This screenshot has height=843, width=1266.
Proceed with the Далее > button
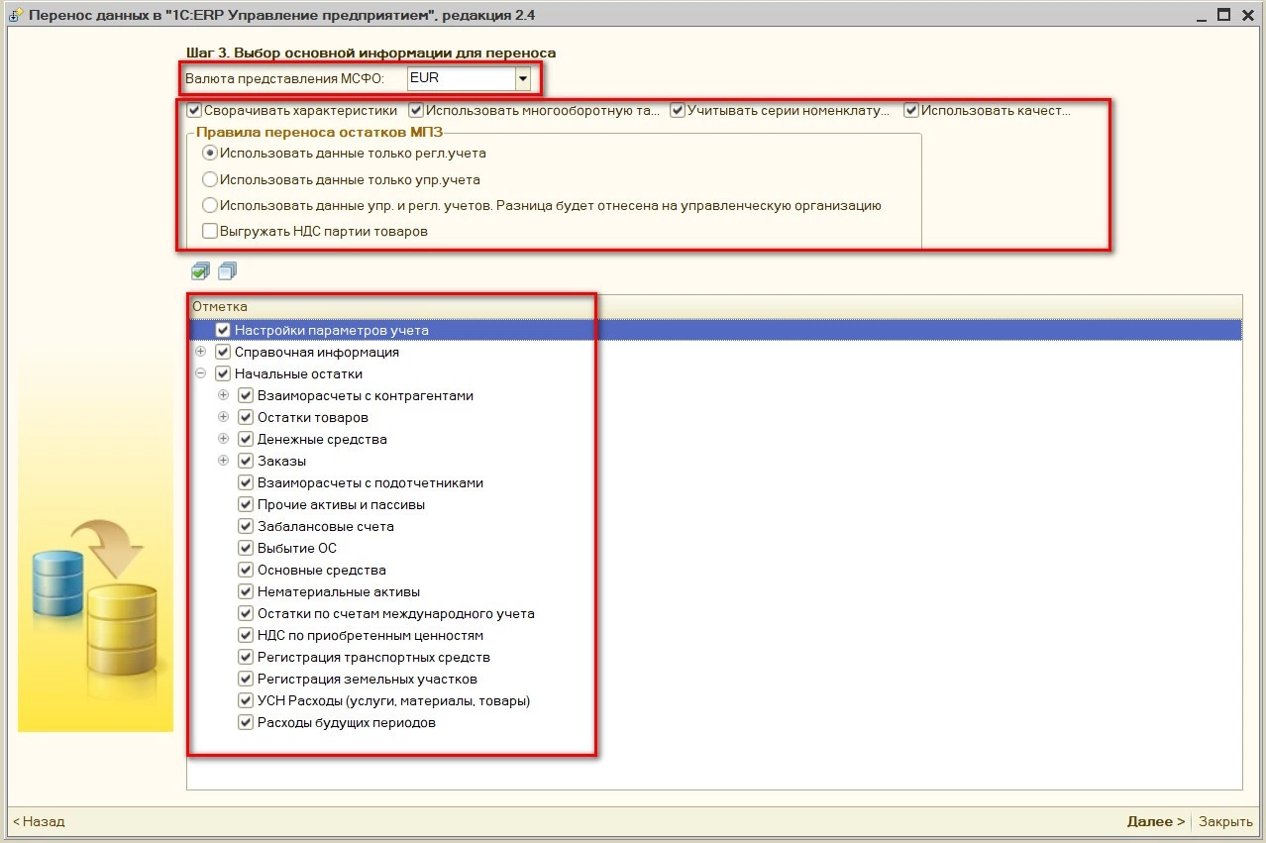[x=1156, y=821]
